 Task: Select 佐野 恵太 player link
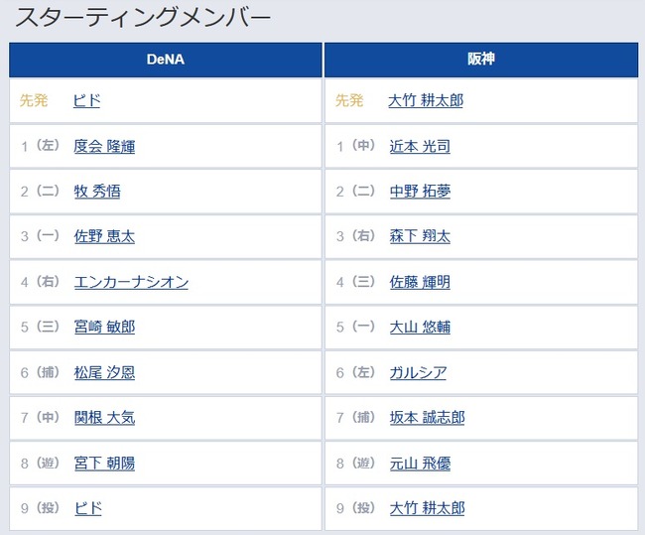[104, 236]
